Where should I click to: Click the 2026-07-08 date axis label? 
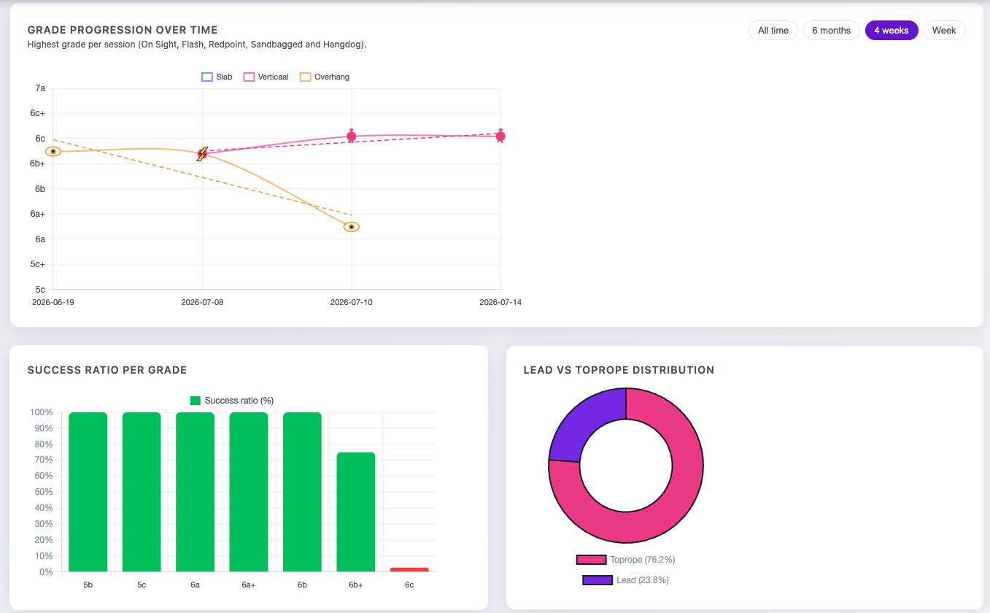[202, 302]
